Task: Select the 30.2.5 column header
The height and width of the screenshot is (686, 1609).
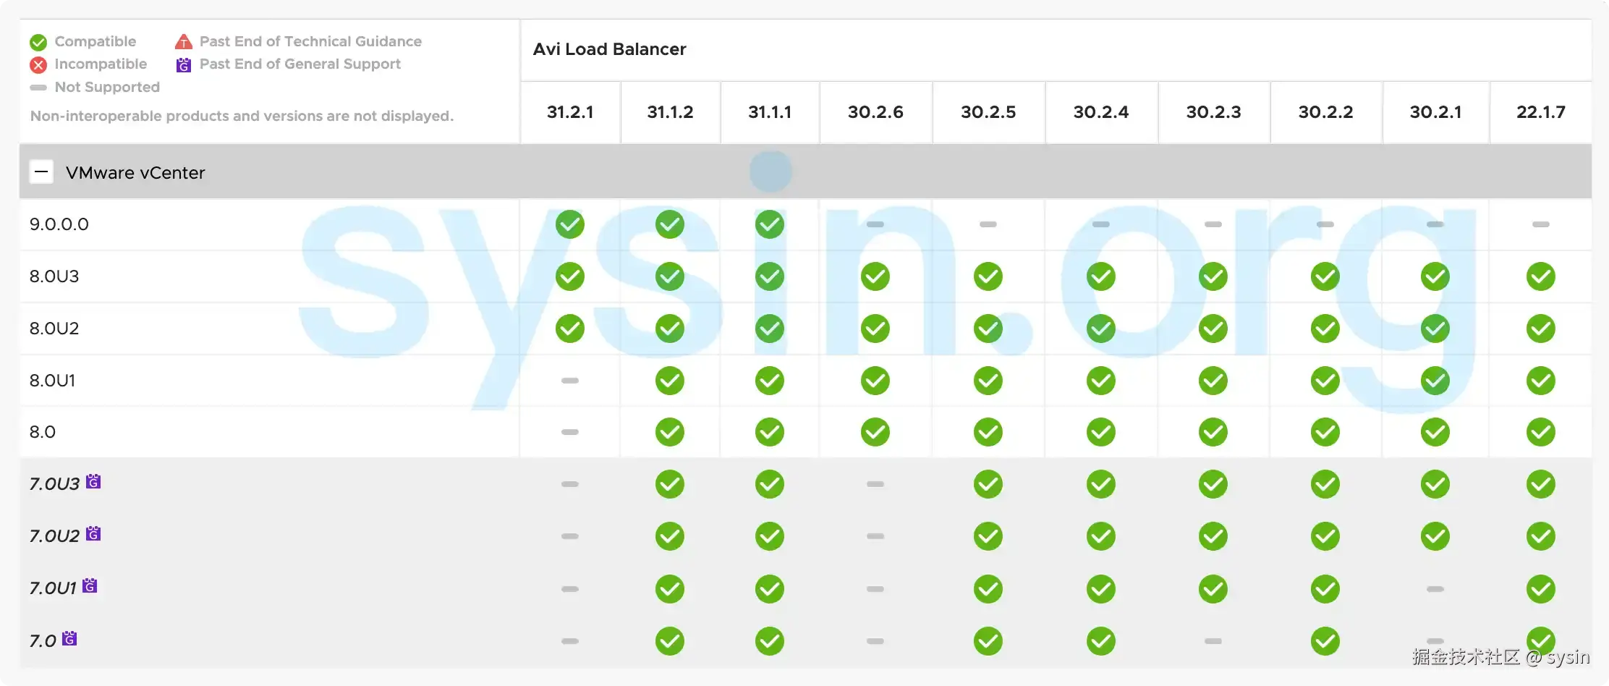Action: pos(988,112)
